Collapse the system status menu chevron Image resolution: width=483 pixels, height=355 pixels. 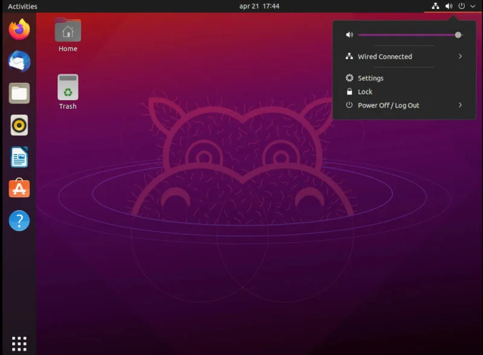[x=474, y=6]
